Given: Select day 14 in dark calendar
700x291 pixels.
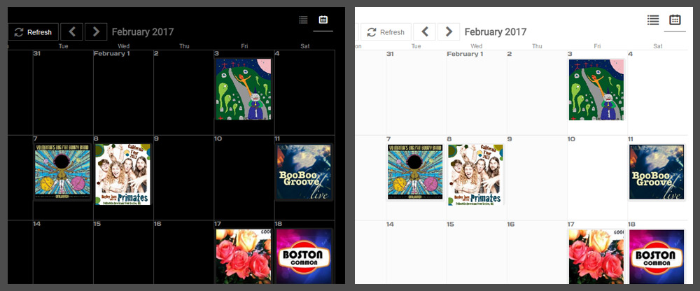Looking at the screenshot, I should point(37,224).
